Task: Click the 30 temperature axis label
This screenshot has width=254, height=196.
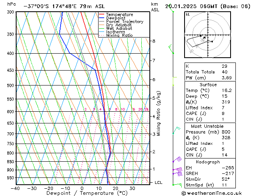Action: tap(132, 188)
